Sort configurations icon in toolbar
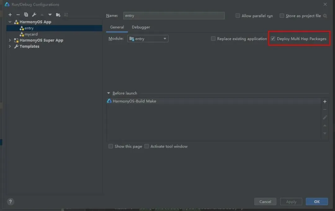 (66, 15)
